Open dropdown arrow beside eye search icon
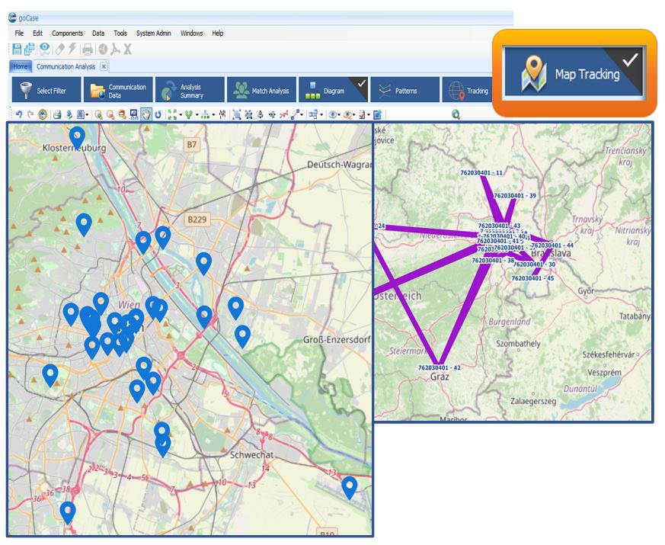The width and height of the screenshot is (665, 545). (x=354, y=114)
